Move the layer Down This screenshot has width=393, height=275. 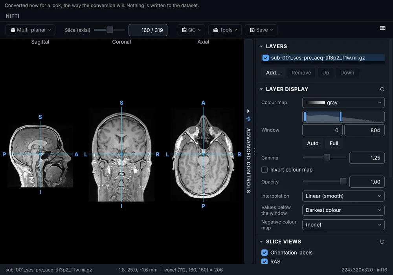(347, 73)
